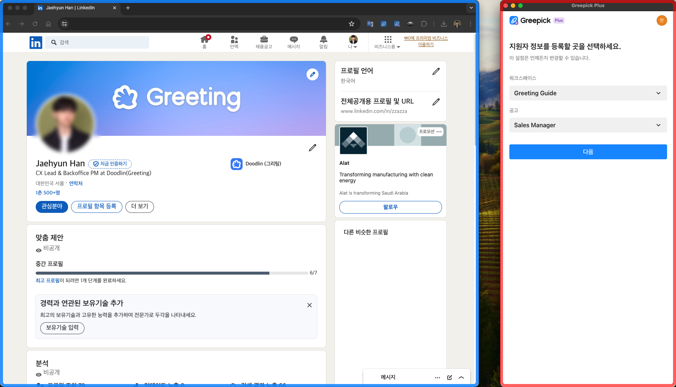The height and width of the screenshot is (387, 676).
Task: Edit profile language (프로필 언어) pencil icon
Action: coord(436,71)
